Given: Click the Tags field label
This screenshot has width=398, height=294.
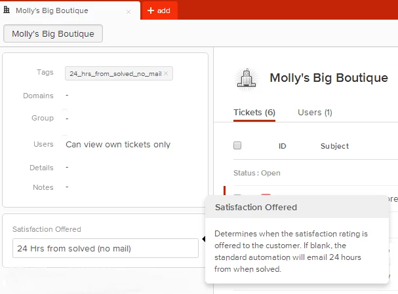Looking at the screenshot, I should point(45,72).
